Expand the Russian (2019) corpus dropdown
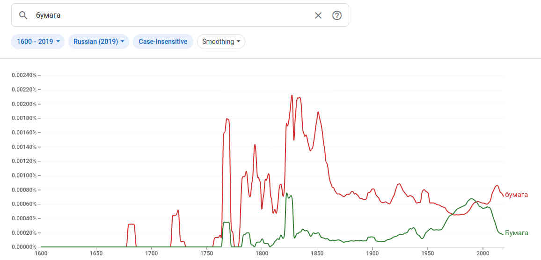 coord(98,42)
